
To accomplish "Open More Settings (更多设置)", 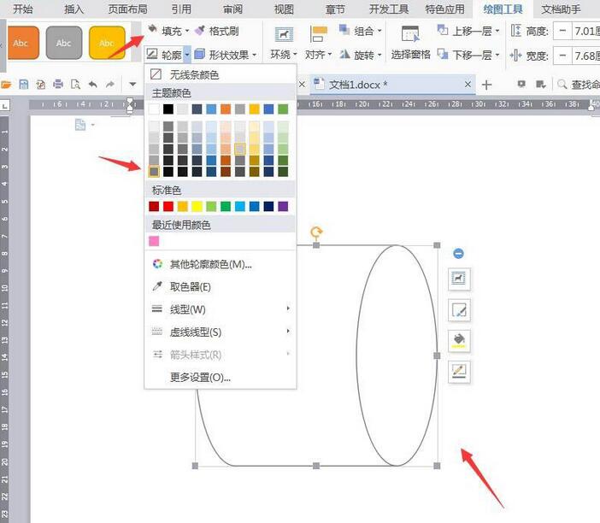I will pyautogui.click(x=220, y=377).
